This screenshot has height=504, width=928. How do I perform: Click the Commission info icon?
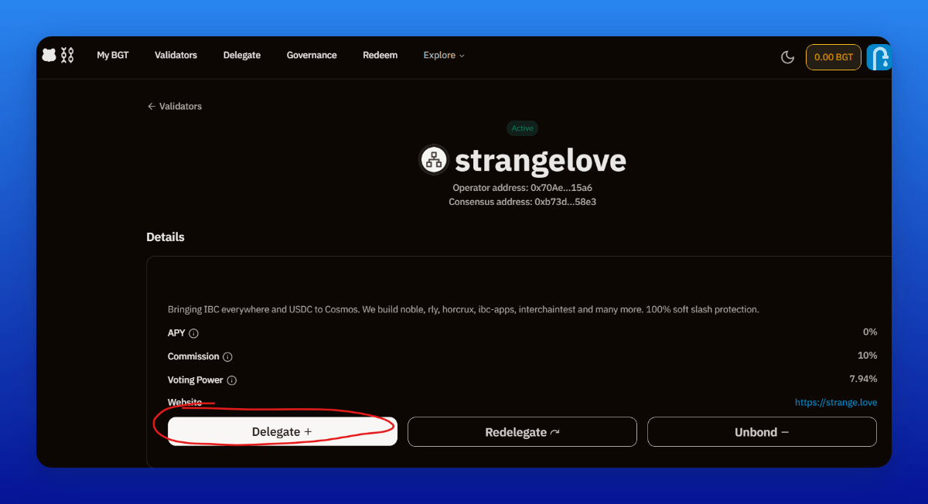227,357
